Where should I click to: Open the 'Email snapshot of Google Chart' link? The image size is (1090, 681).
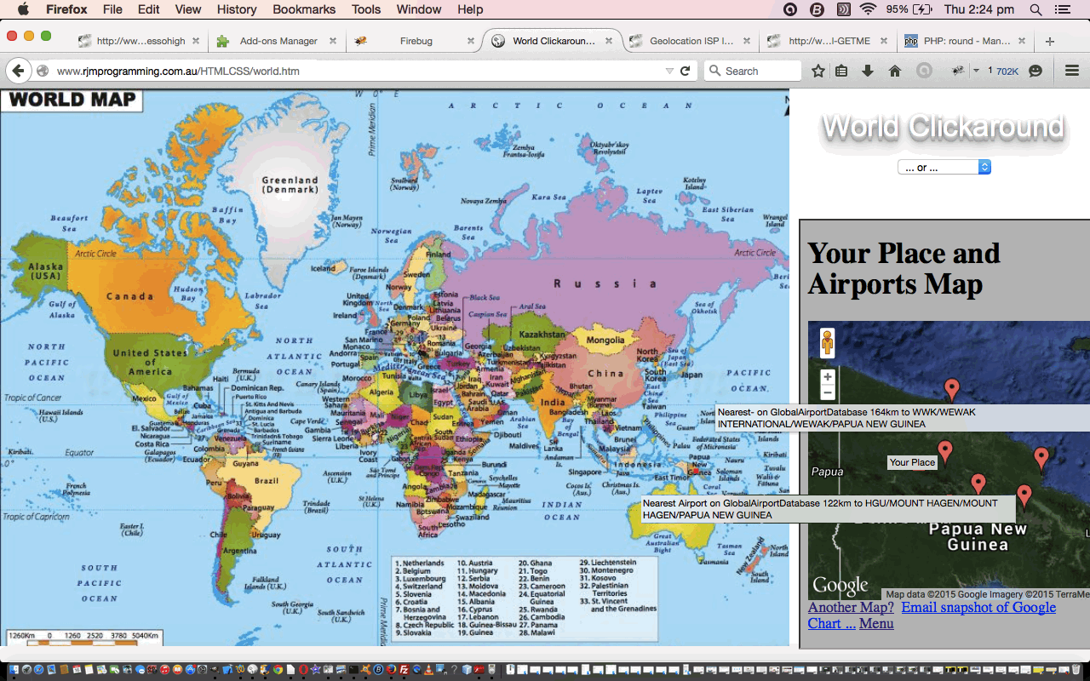point(978,607)
